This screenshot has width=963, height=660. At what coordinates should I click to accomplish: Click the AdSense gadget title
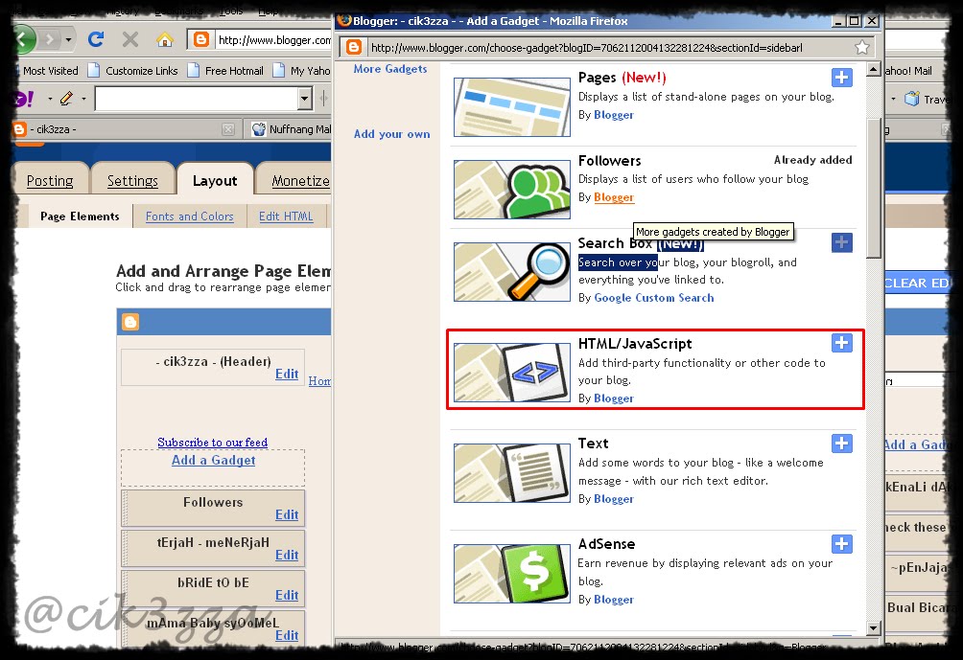(607, 544)
